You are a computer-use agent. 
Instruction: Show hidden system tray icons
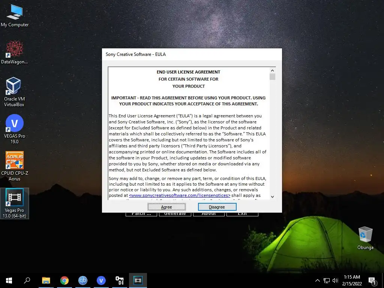coord(317,280)
